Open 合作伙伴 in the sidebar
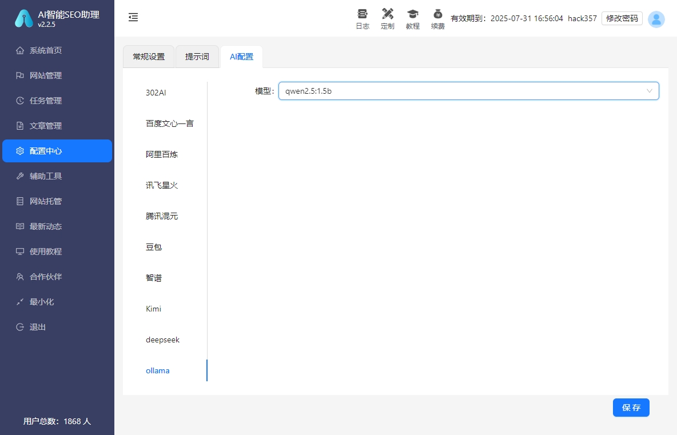 [x=57, y=277]
